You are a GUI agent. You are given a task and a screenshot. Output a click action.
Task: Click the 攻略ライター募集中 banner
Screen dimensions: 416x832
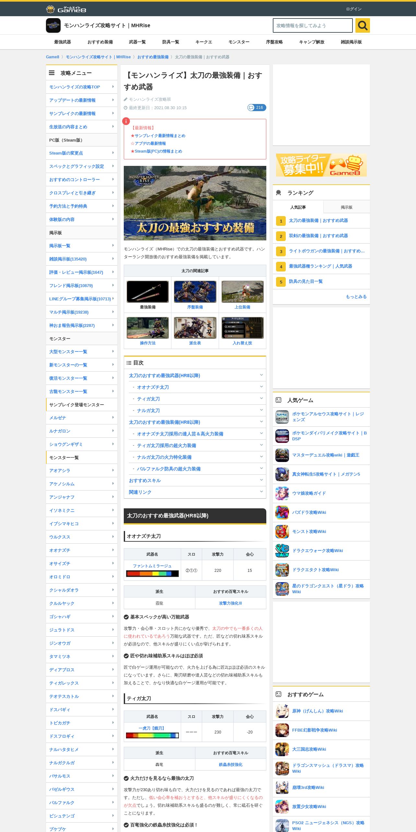pos(321,165)
